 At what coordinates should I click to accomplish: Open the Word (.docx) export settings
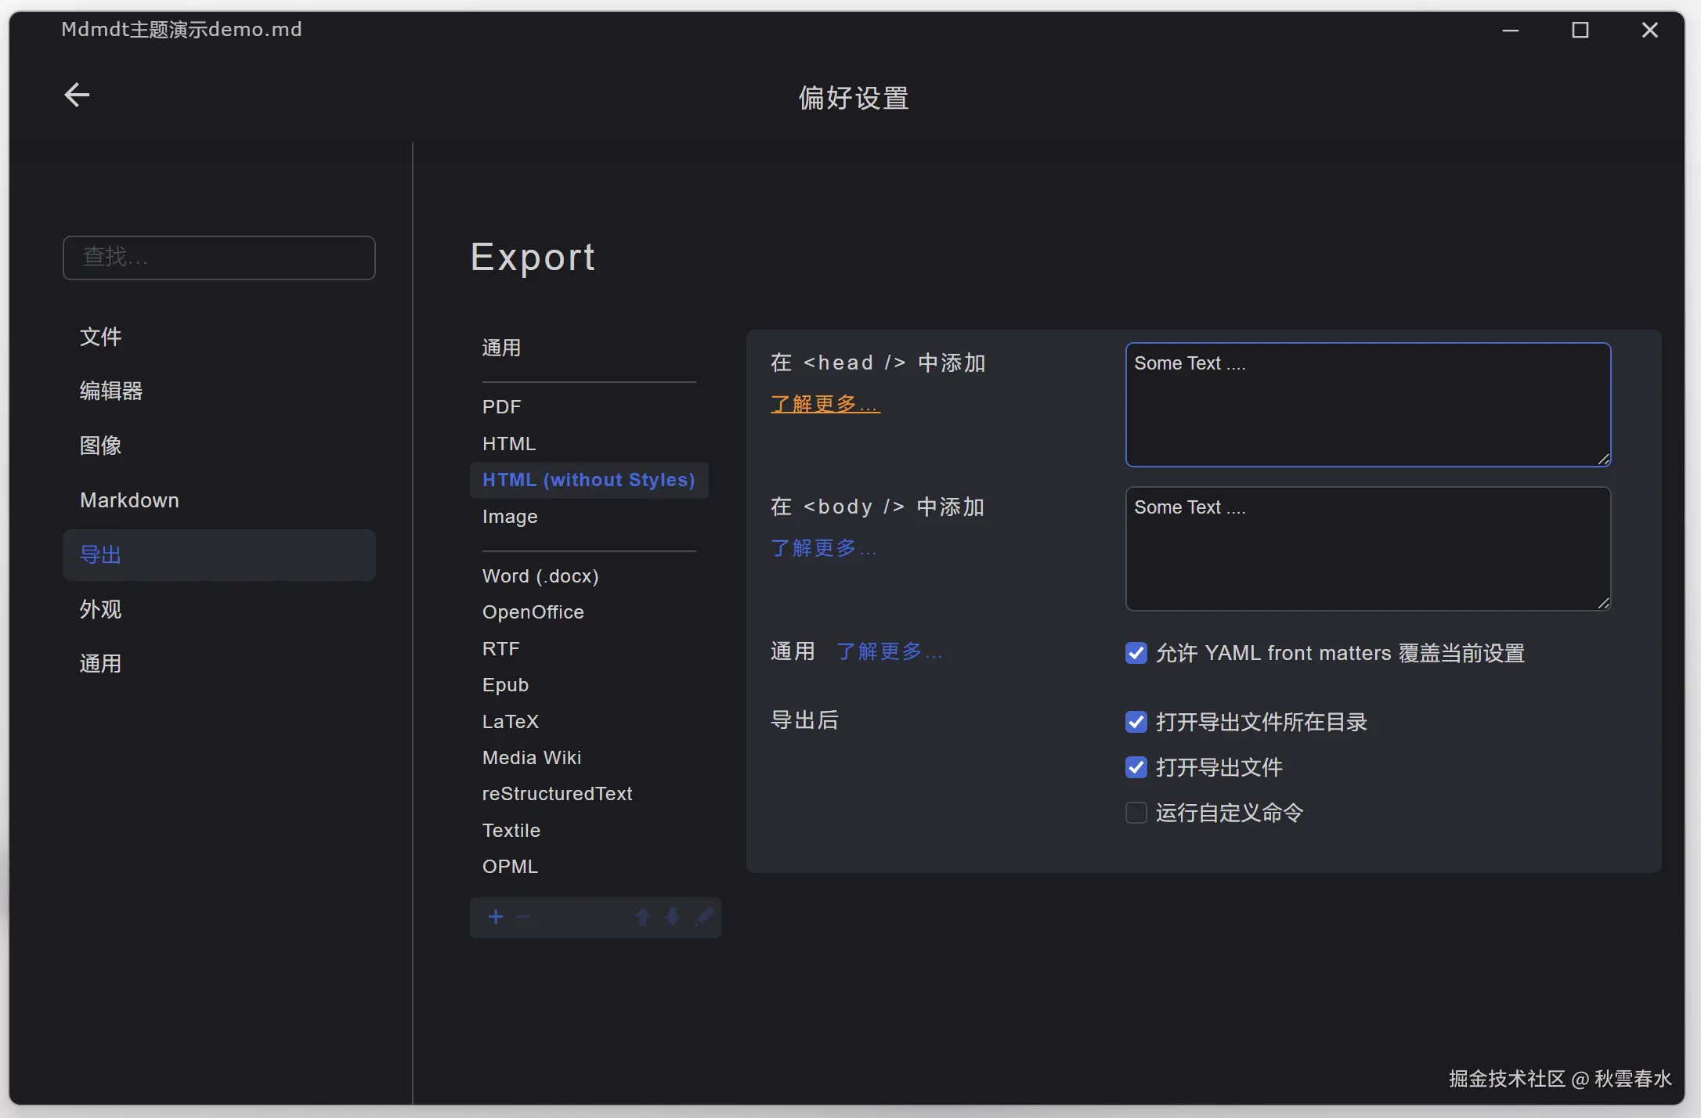click(540, 575)
